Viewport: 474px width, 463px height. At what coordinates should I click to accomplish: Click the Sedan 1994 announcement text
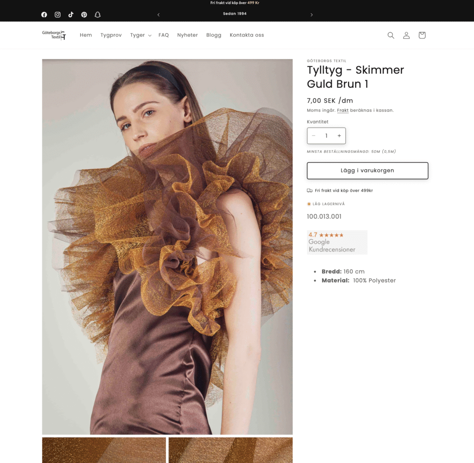pos(235,13)
